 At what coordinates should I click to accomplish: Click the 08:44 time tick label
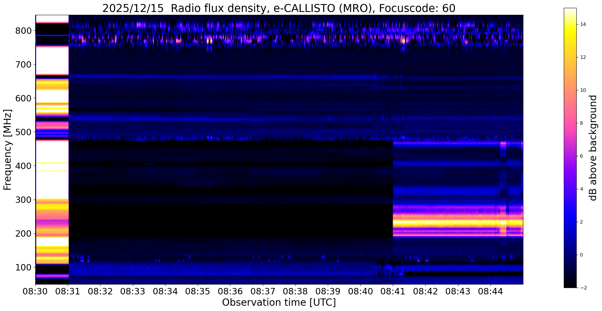coord(490,291)
